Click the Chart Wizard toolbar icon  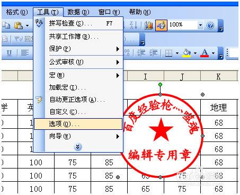coord(149,25)
